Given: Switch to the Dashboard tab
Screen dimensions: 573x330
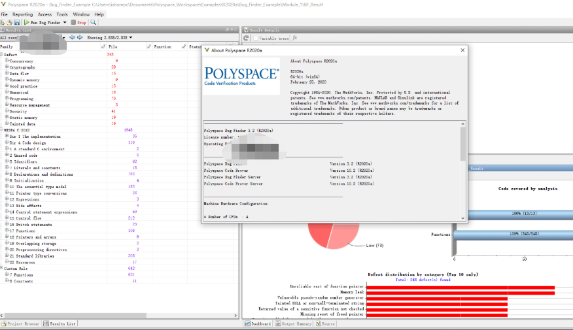Looking at the screenshot, I should (x=258, y=323).
